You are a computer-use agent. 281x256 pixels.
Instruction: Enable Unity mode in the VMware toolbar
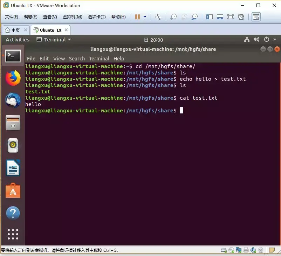241,17
